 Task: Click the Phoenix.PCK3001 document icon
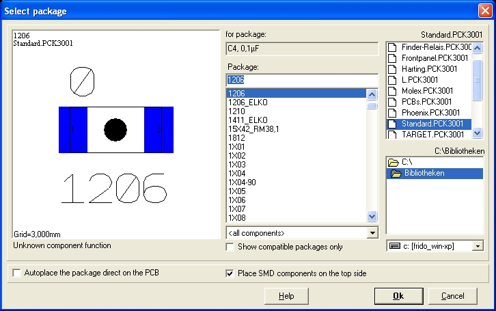click(392, 113)
